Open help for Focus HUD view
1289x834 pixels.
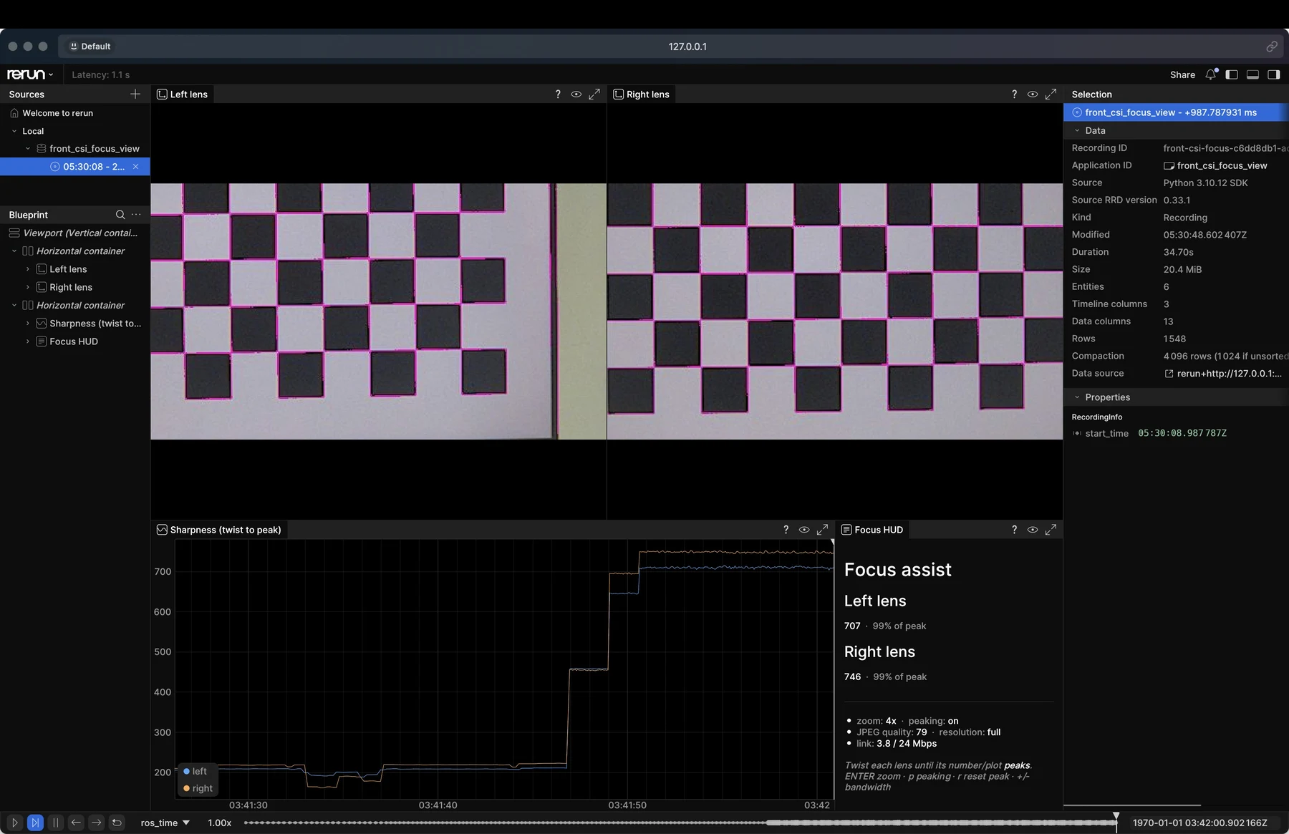click(1014, 530)
